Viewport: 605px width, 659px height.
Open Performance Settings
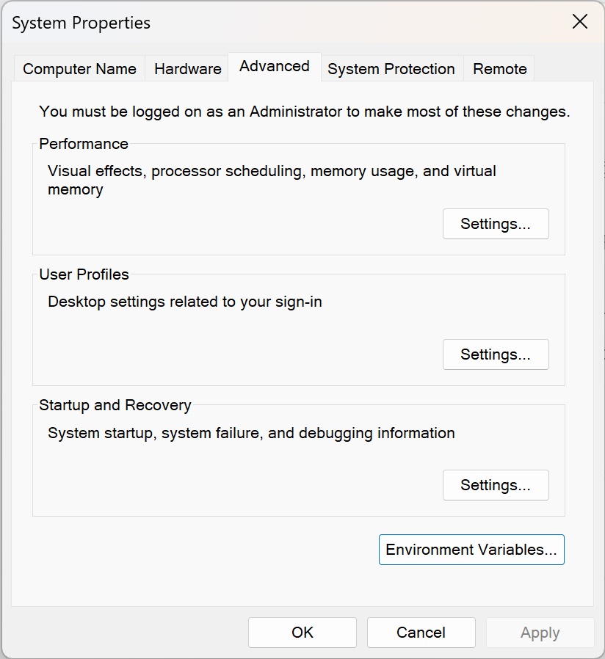point(496,225)
